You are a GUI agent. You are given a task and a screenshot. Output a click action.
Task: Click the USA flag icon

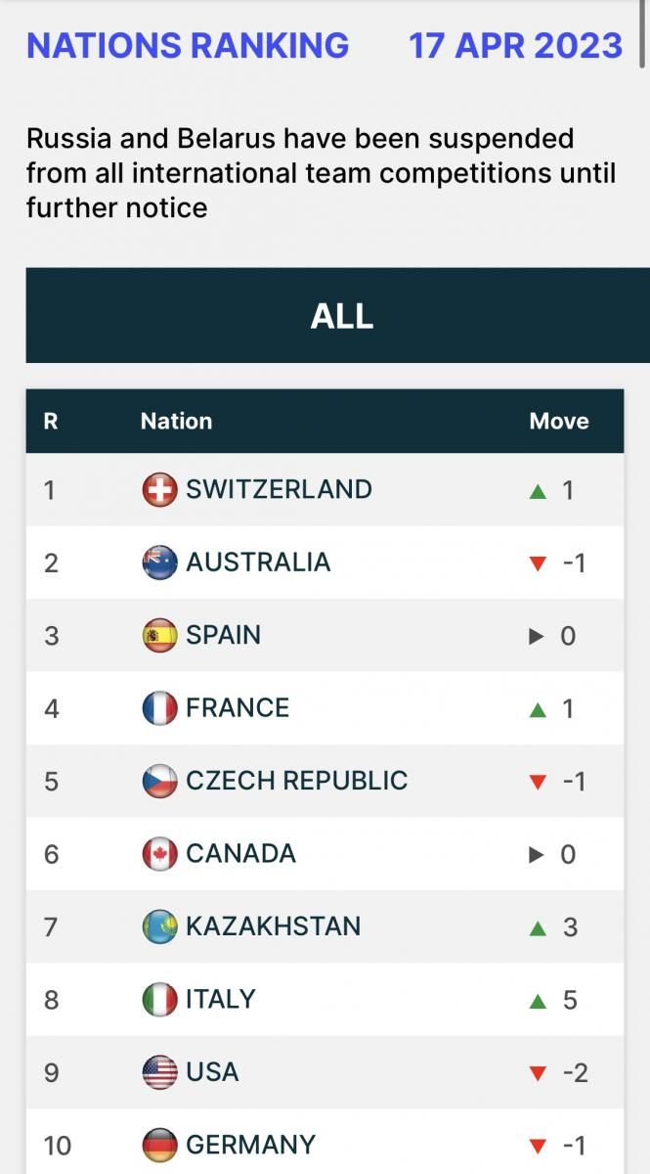pos(159,1072)
